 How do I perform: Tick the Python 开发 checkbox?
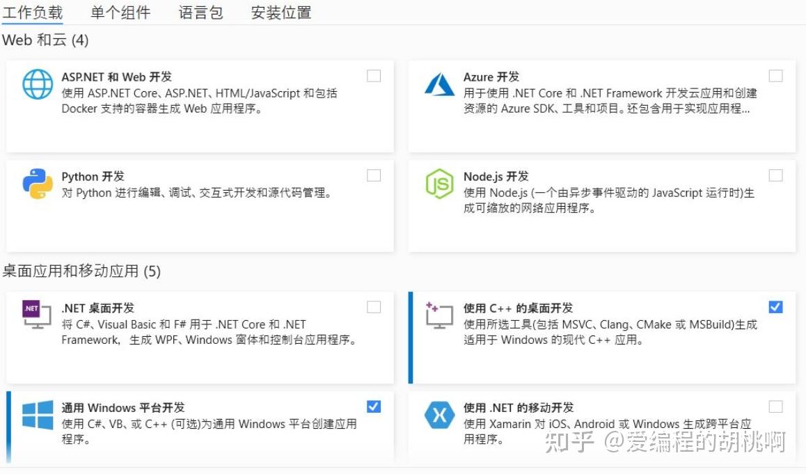click(x=374, y=175)
